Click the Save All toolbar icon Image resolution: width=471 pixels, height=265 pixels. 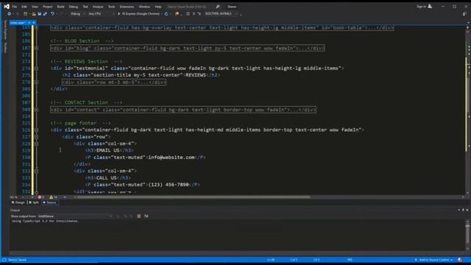(45, 14)
